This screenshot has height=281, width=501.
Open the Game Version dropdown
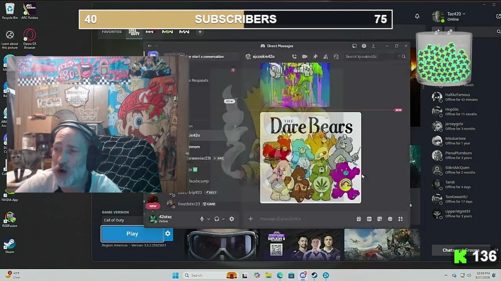123,220
